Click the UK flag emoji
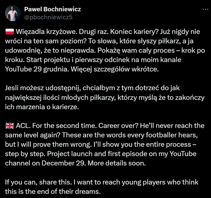Image resolution: width=211 pixels, height=198 pixels. click(x=10, y=126)
